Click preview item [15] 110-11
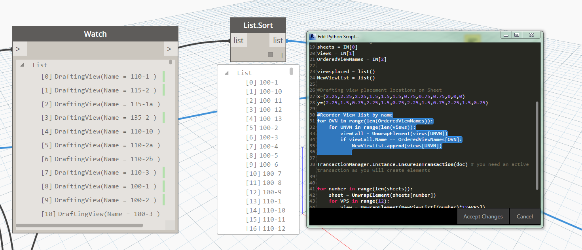The image size is (582, 250). [265, 220]
